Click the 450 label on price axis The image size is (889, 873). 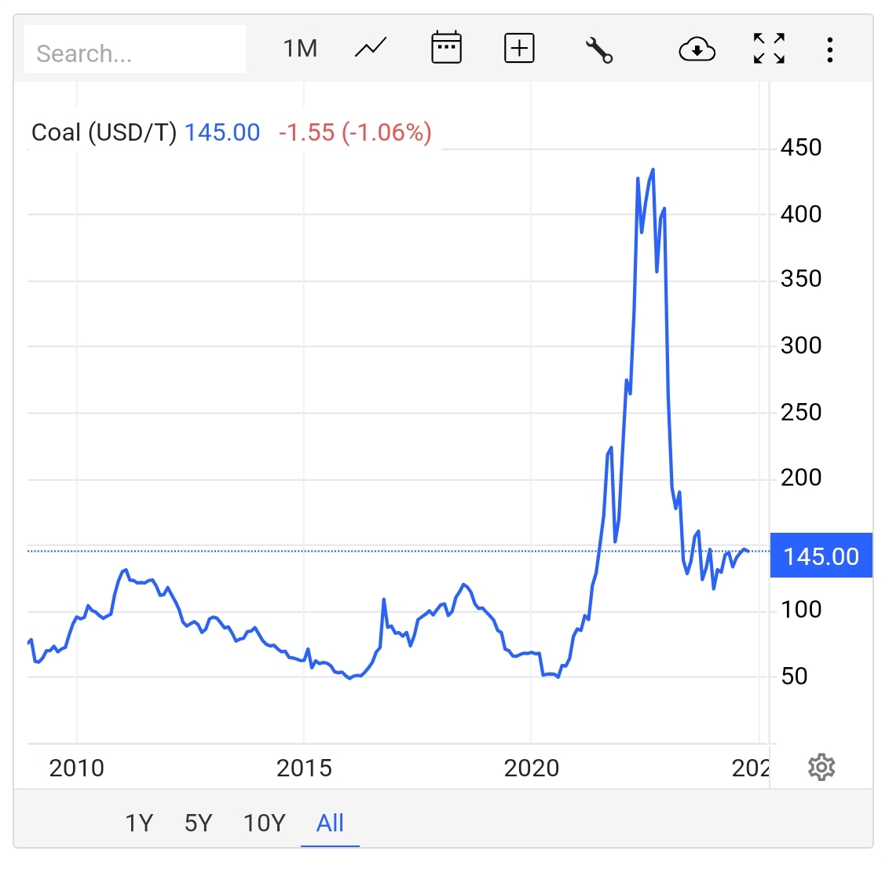800,147
